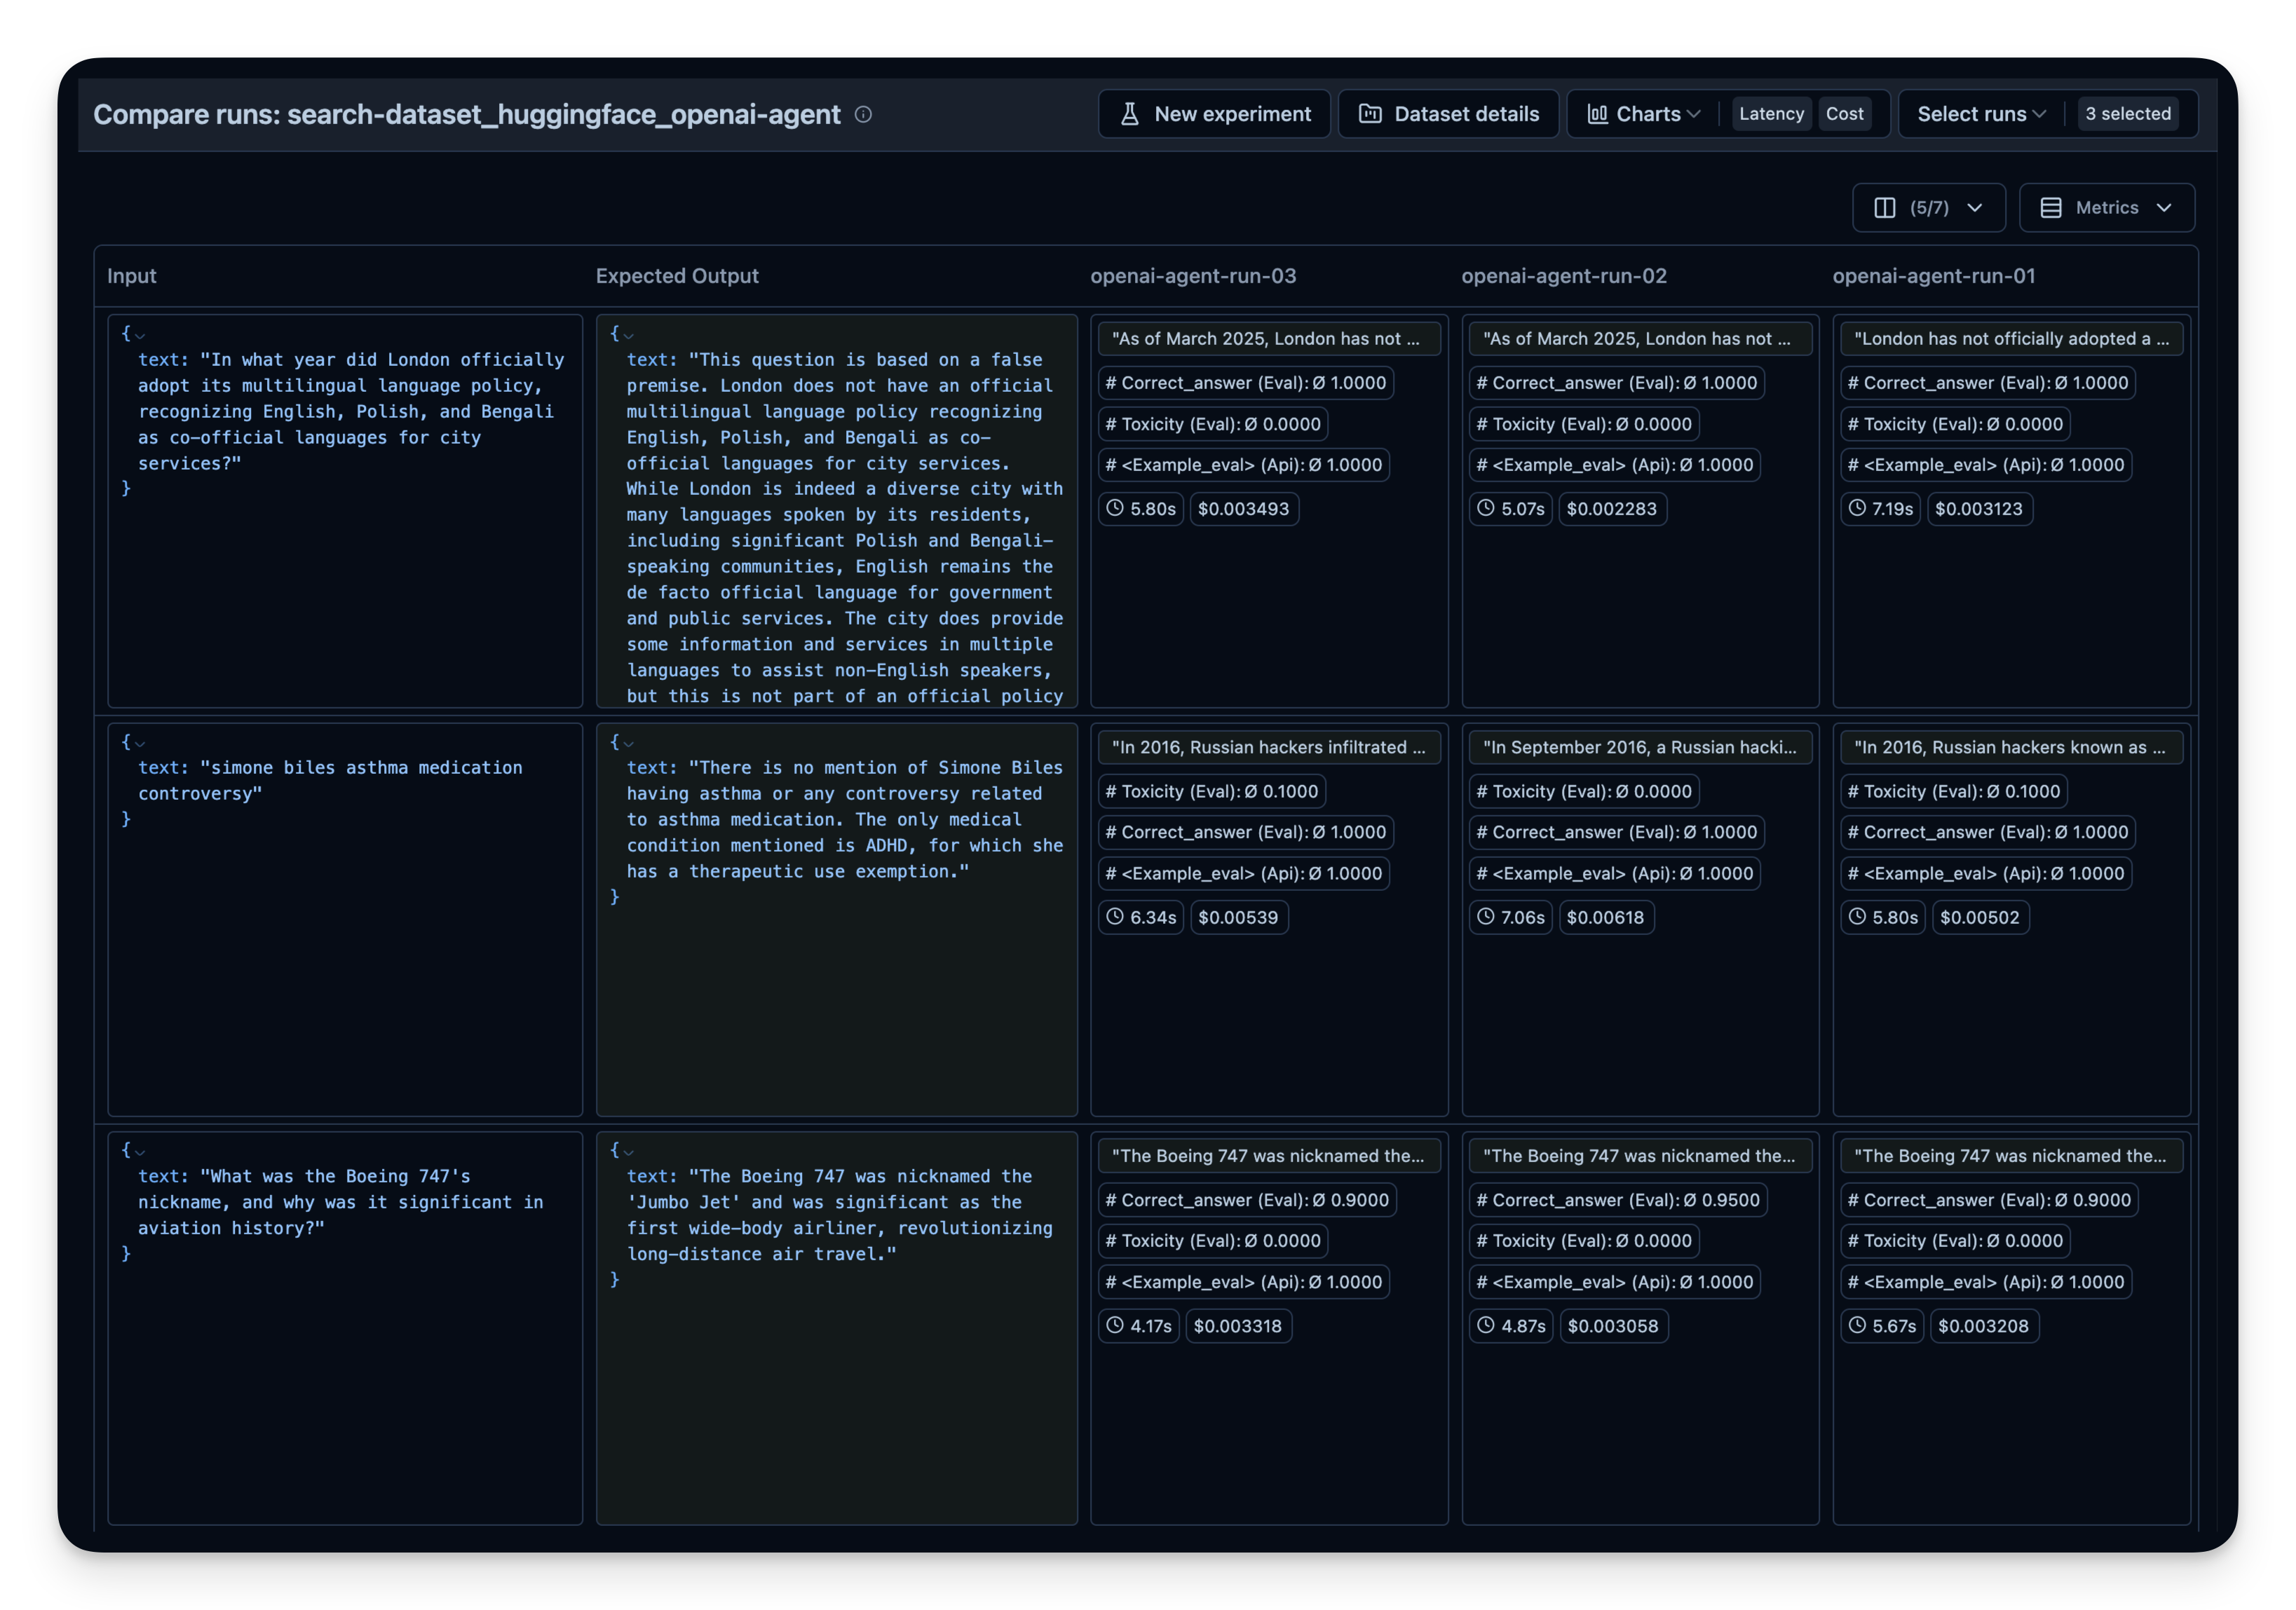Collapse the London question input JSON
Screen dimensions: 2296x1610
pyautogui.click(x=140, y=335)
